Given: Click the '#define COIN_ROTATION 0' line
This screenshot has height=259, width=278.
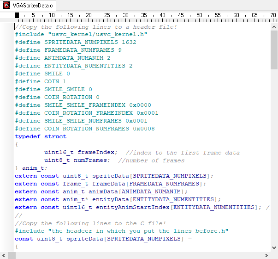Looking at the screenshot, I should pyautogui.click(x=57, y=97).
